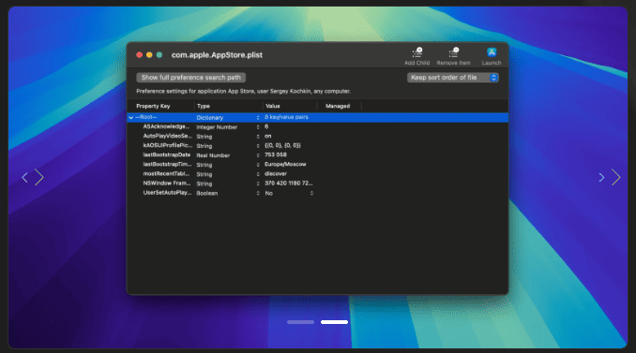Click the Managed column header
The height and width of the screenshot is (353, 636).
pyautogui.click(x=338, y=106)
